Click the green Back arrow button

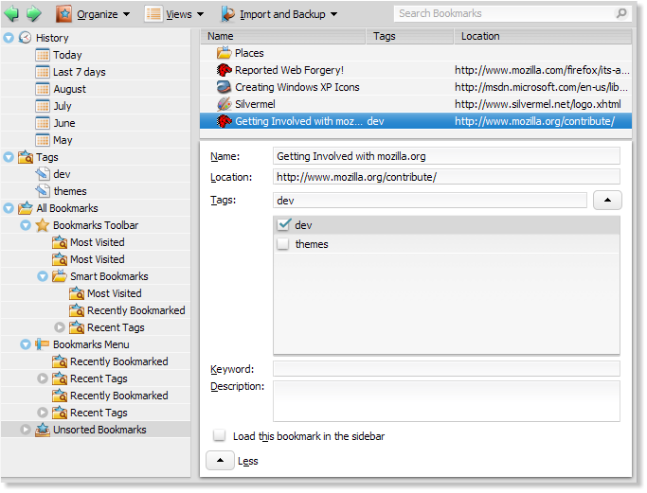(11, 13)
